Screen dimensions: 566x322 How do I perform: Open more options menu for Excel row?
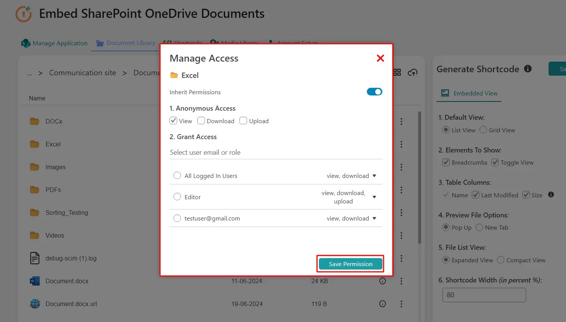point(401,144)
